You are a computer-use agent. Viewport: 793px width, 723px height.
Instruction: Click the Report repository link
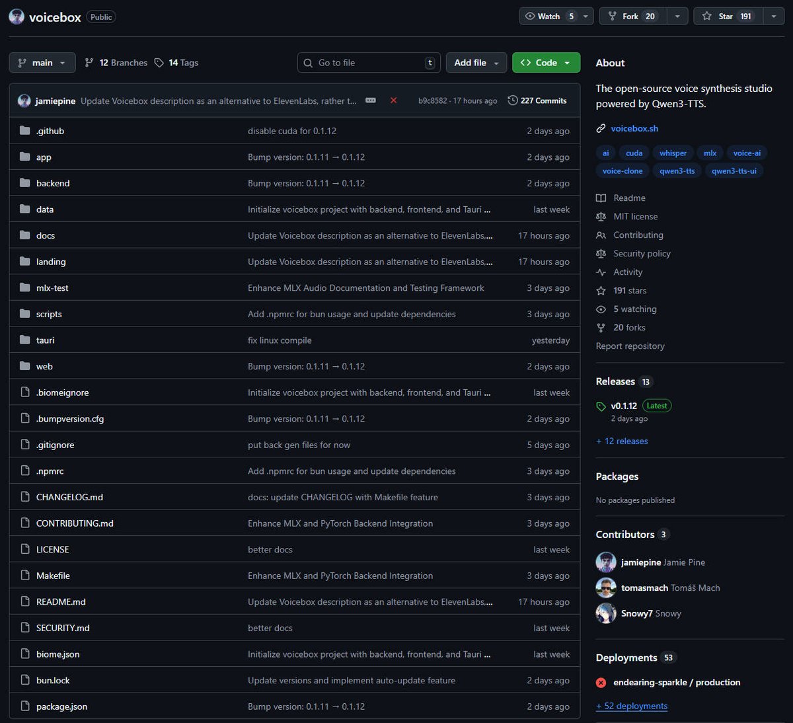(630, 346)
